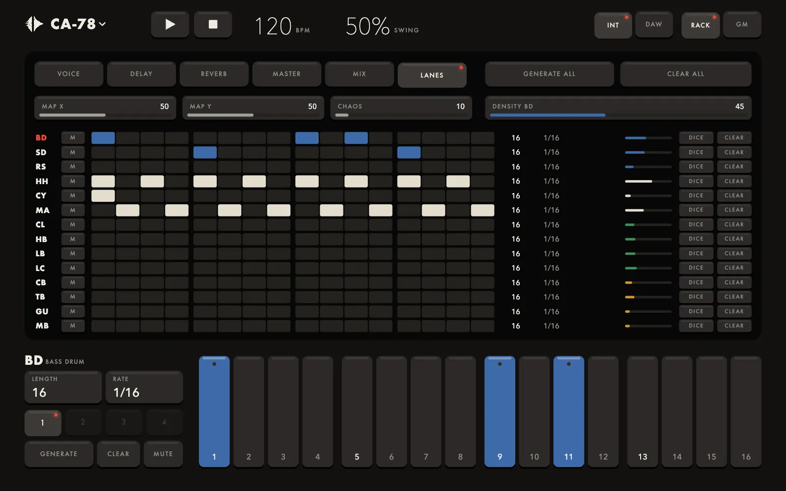The height and width of the screenshot is (491, 786).
Task: Click the CLEAR ALL button
Action: [x=686, y=74]
